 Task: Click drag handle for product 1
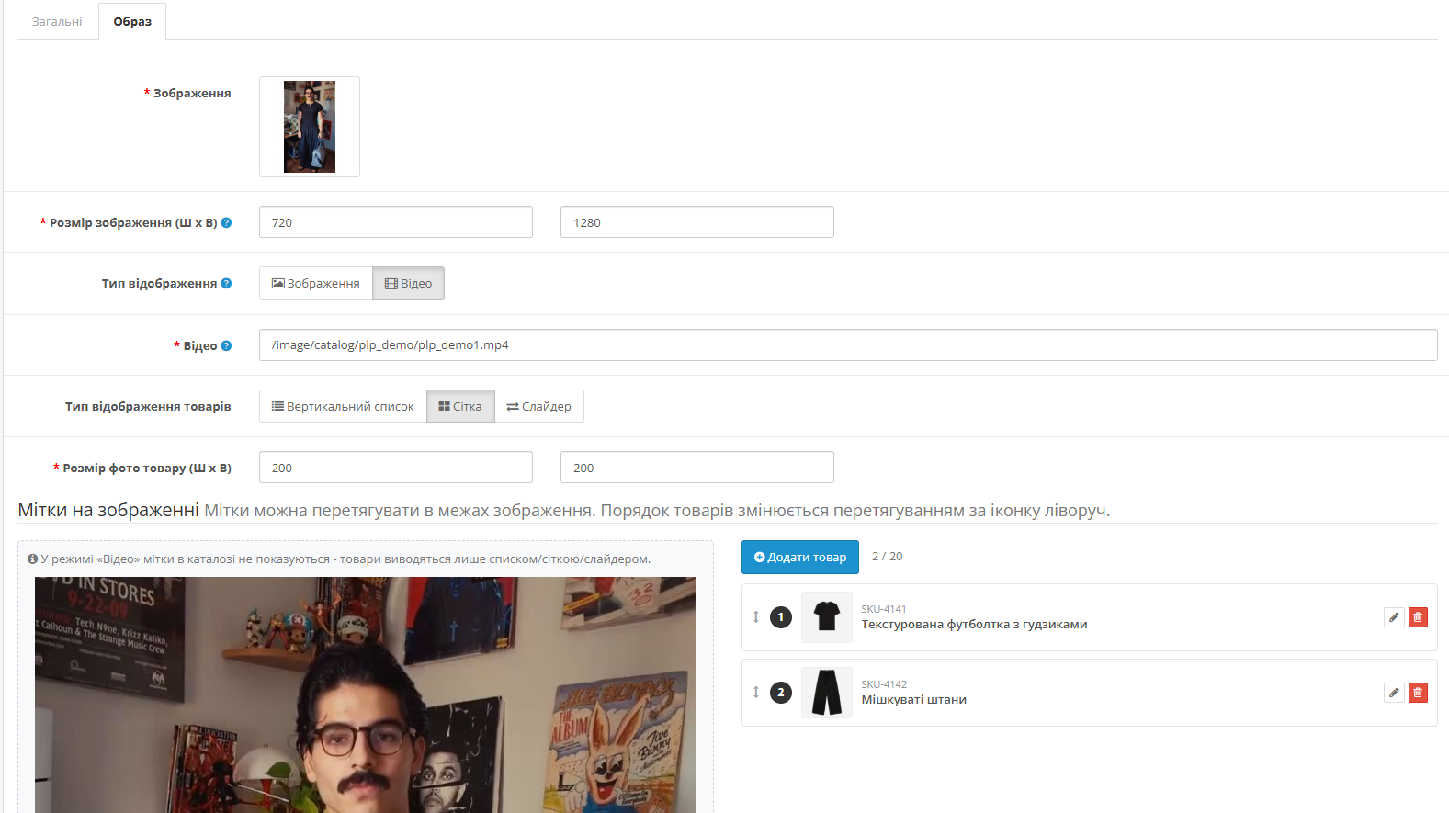(x=756, y=616)
